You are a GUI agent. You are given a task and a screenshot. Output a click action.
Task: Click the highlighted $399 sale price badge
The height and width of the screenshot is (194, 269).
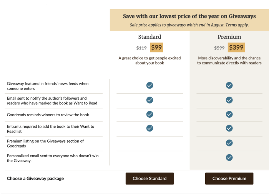(x=236, y=48)
